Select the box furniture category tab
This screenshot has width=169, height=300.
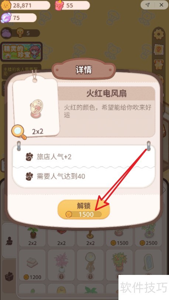click(x=9, y=277)
